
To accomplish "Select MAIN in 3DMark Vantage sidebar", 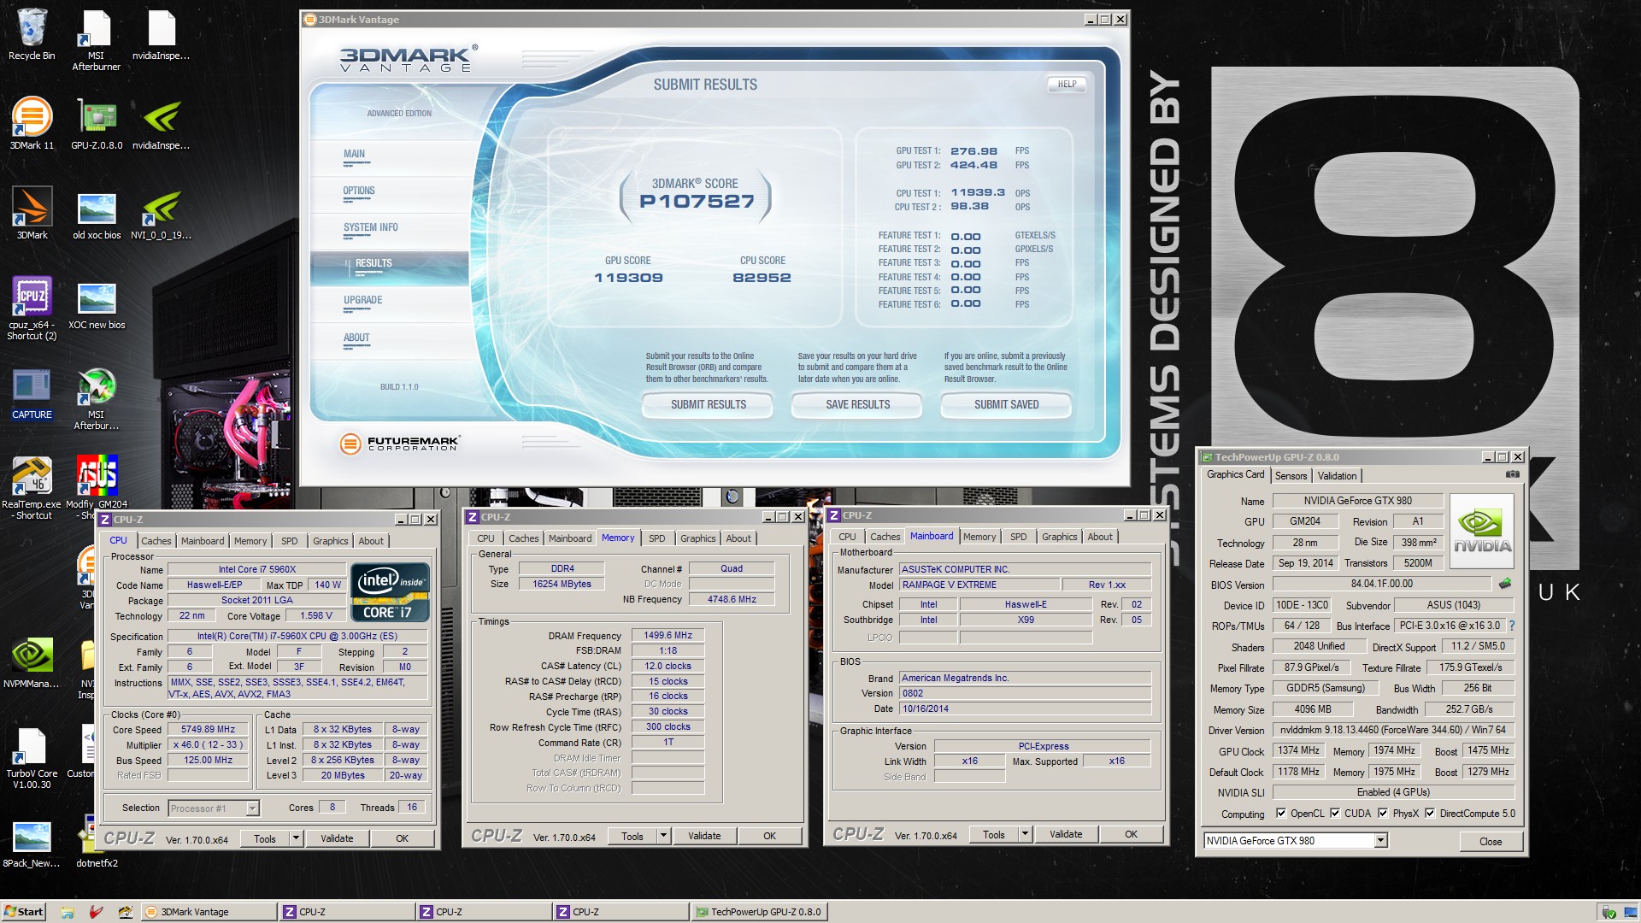I will pos(354,154).
